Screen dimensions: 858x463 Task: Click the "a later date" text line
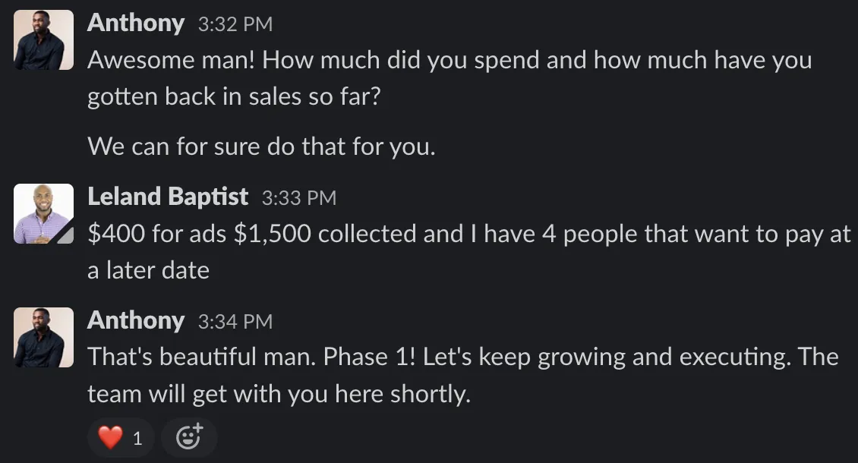[148, 270]
